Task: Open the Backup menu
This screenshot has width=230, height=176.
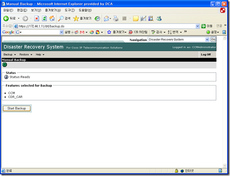Action: tap(9, 55)
